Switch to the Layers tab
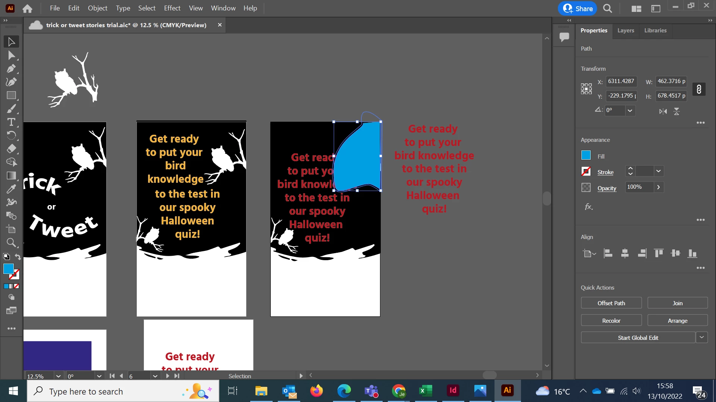The image size is (716, 402). (625, 31)
